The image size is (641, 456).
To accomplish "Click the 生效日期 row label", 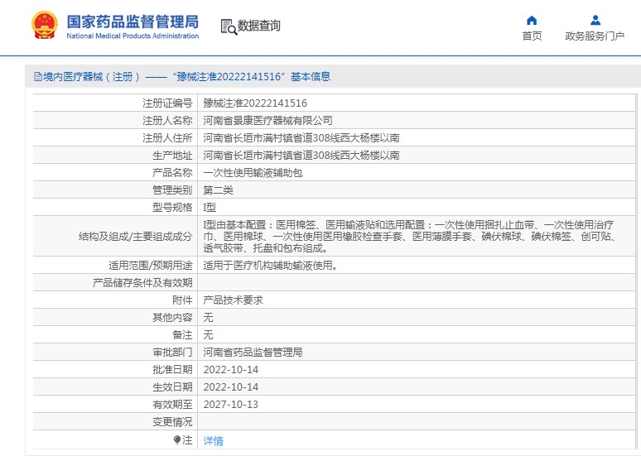I will click(172, 387).
